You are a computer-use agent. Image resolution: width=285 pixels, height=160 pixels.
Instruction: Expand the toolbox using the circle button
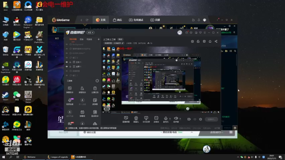click(97, 81)
